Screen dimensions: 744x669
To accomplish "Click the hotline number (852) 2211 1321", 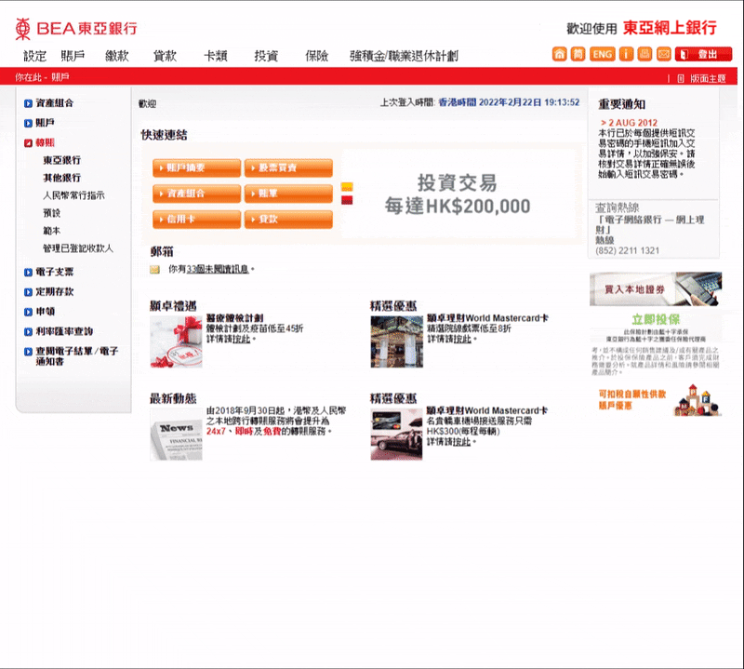I will pos(627,250).
